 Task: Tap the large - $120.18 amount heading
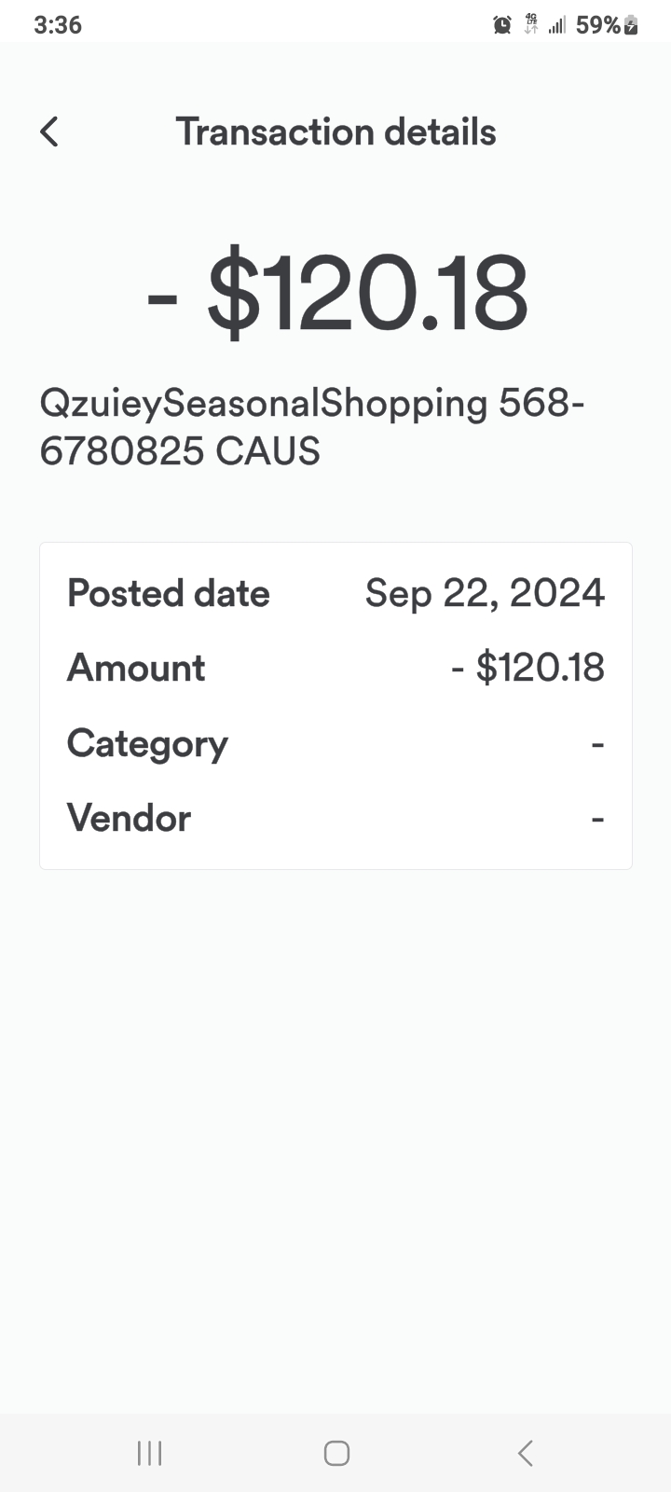pyautogui.click(x=337, y=295)
